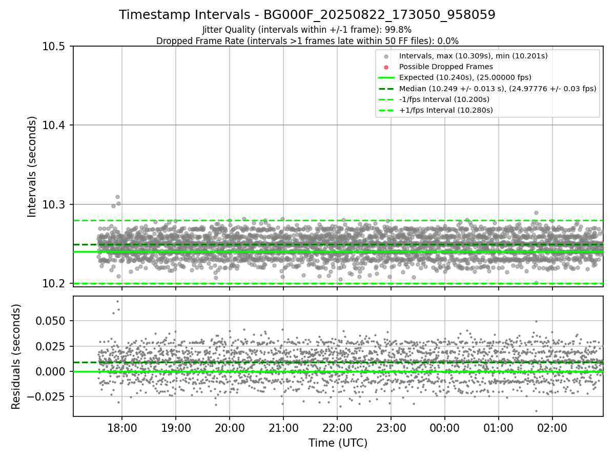Click the 'Intervals (seconds)' y-axis label
The image size is (615, 461).
[x=32, y=166]
